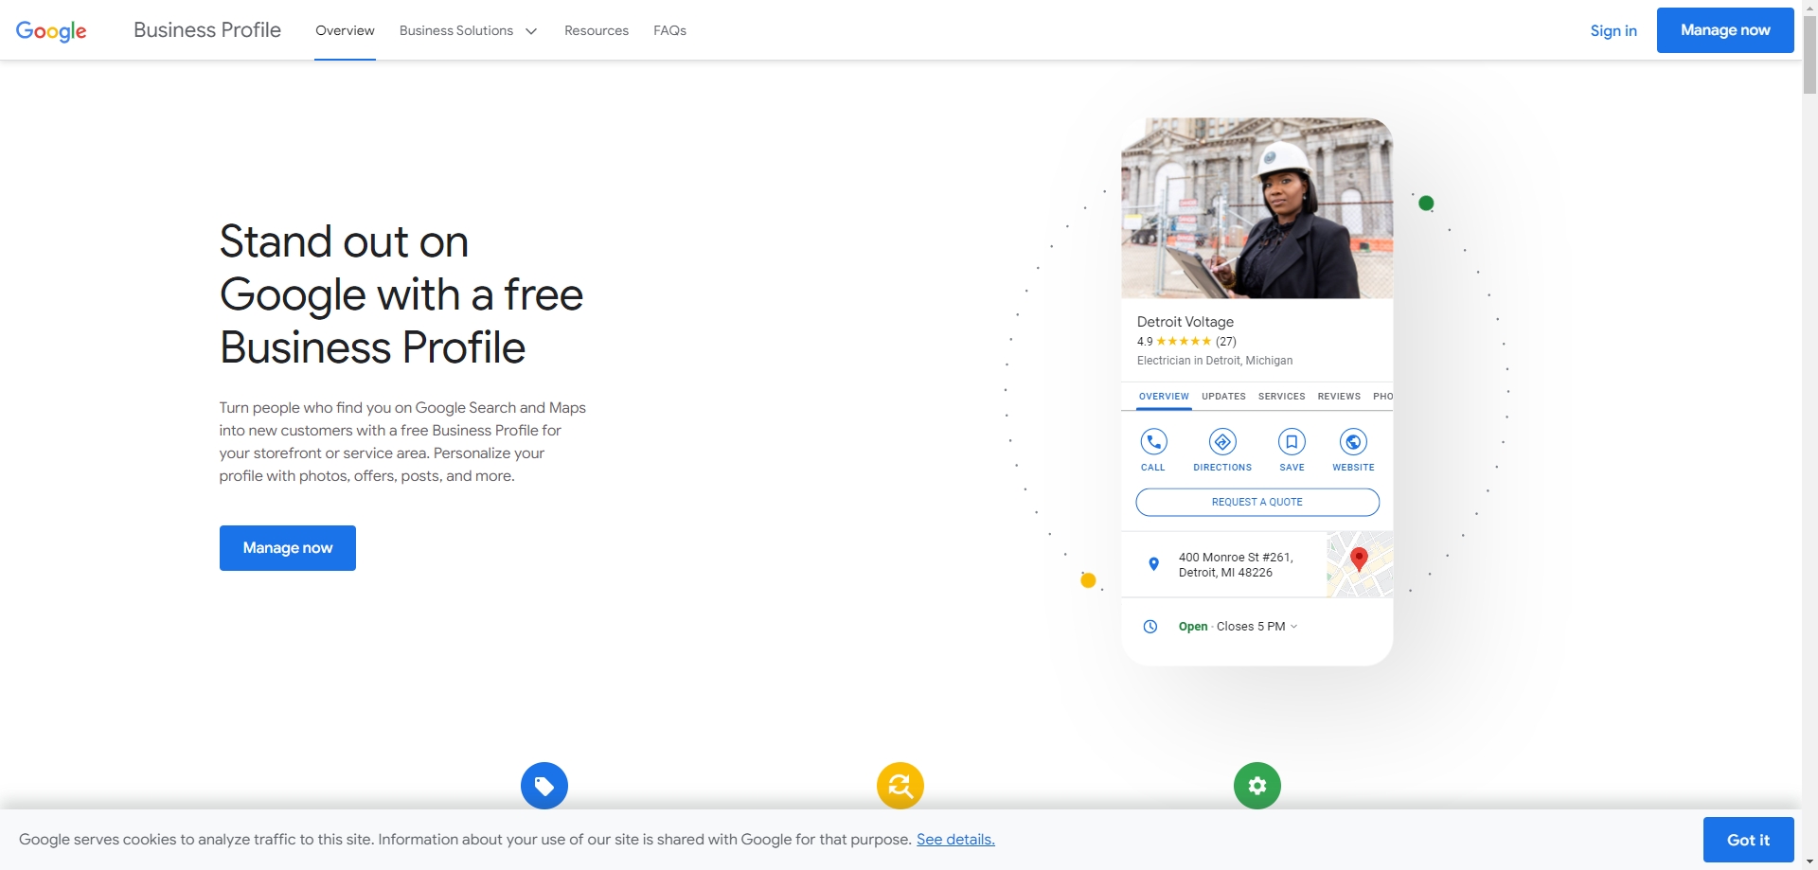Image resolution: width=1818 pixels, height=870 pixels.
Task: Expand hours chevron next to Closes 5 PM
Action: [x=1294, y=627]
